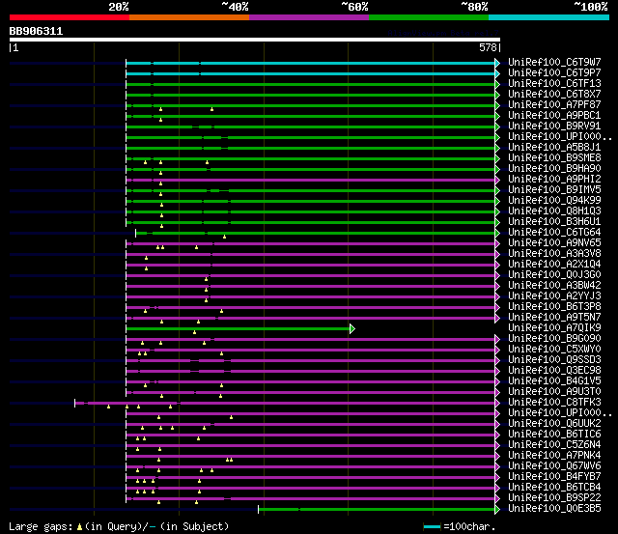Click the cyan alignment bar of UniRef100_C6T9W7
618x534 pixels.
pos(311,63)
